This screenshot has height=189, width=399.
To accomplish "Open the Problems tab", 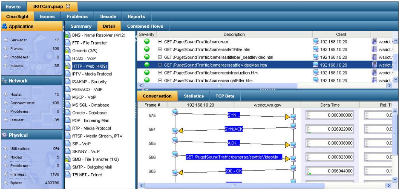I will (77, 16).
